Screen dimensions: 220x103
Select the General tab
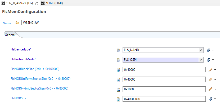pos(10,35)
